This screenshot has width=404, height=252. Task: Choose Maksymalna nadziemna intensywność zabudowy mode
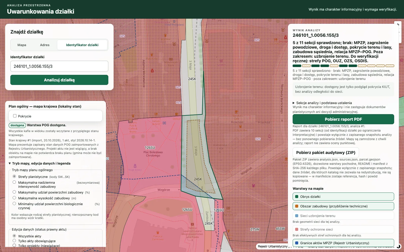coord(14,182)
